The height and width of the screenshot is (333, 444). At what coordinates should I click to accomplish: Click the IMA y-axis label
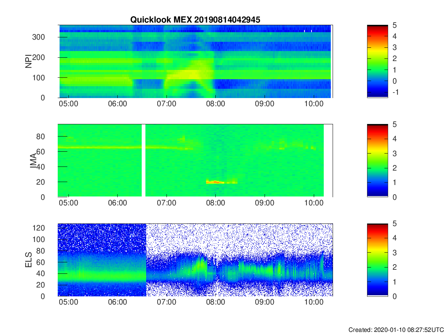click(x=33, y=161)
